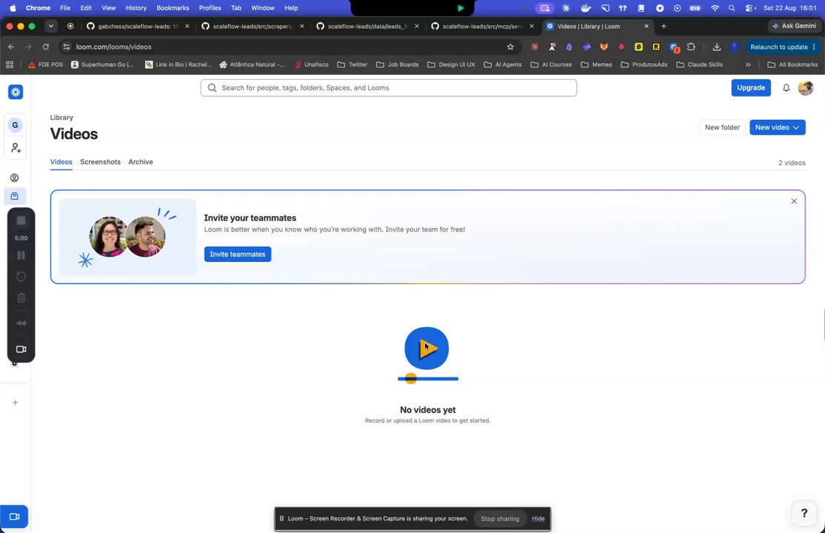The image size is (825, 533).
Task: Click the site info icon in address bar
Action: click(x=67, y=47)
